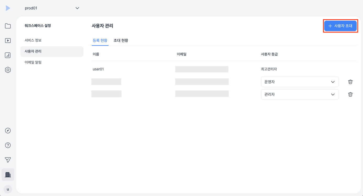This screenshot has height=196, width=363.
Task: Click the 이메일 column header
Action: (x=182, y=54)
